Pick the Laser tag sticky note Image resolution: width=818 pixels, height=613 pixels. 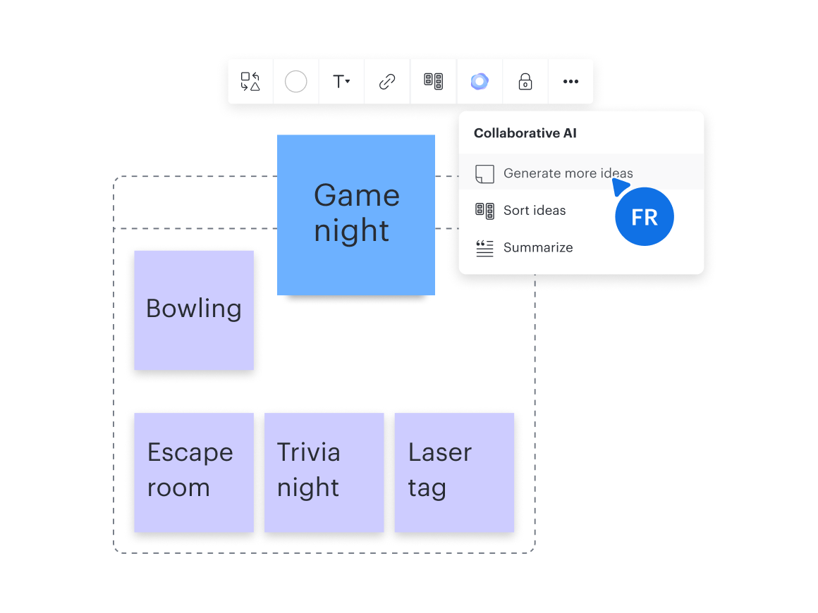coord(454,472)
